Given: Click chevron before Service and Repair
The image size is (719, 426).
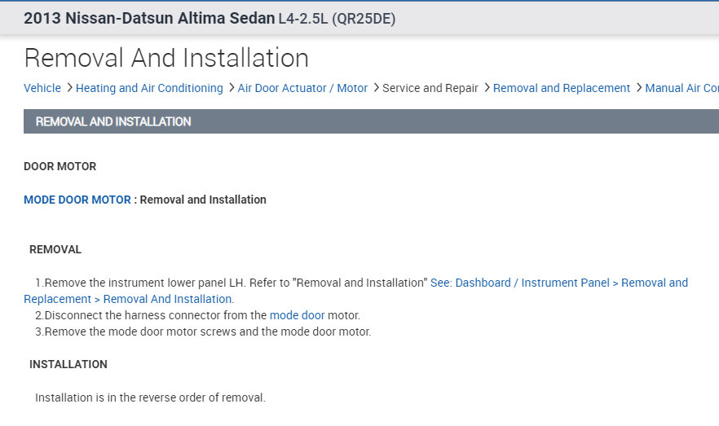Looking at the screenshot, I should tap(375, 88).
